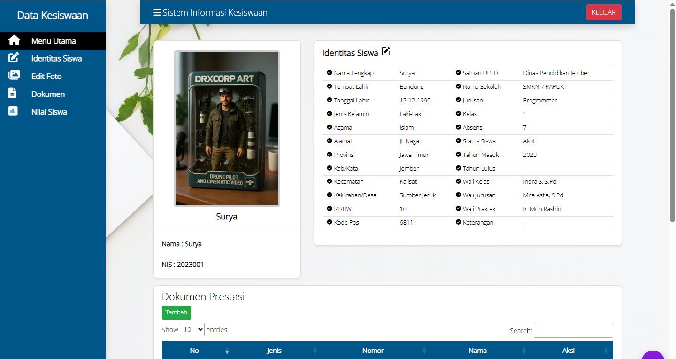Open the Show entries dropdown
Viewport: 676px width, 359px height.
pos(192,329)
